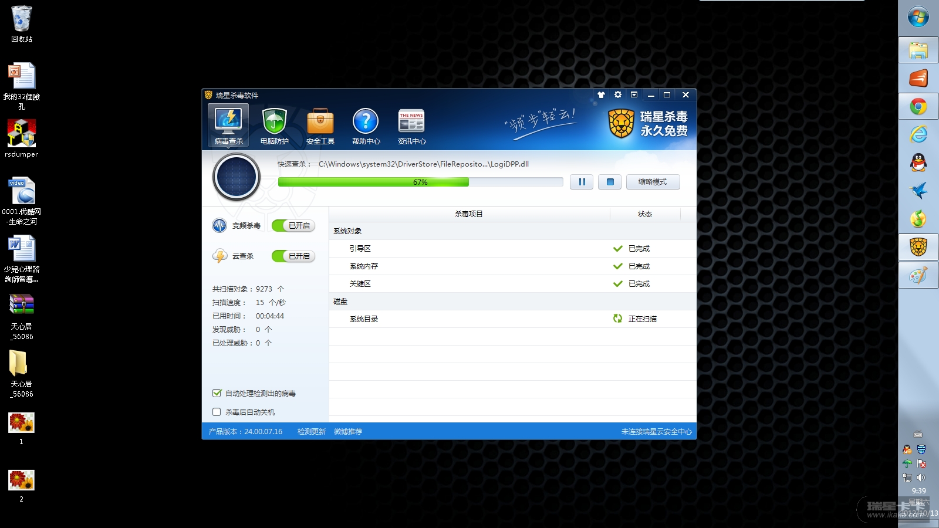Screen dimensions: 939x528
Task: Open the title bar dropdown menu icon
Action: 634,94
